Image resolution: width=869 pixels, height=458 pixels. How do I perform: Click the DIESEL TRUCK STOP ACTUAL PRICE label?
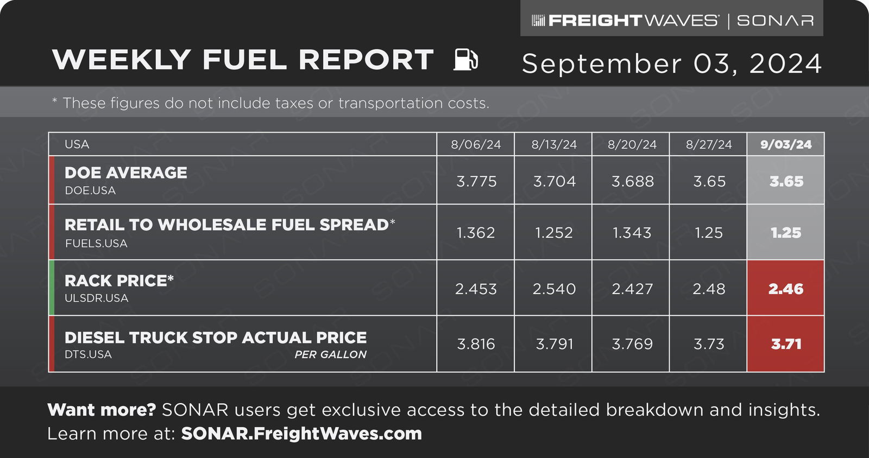point(216,338)
